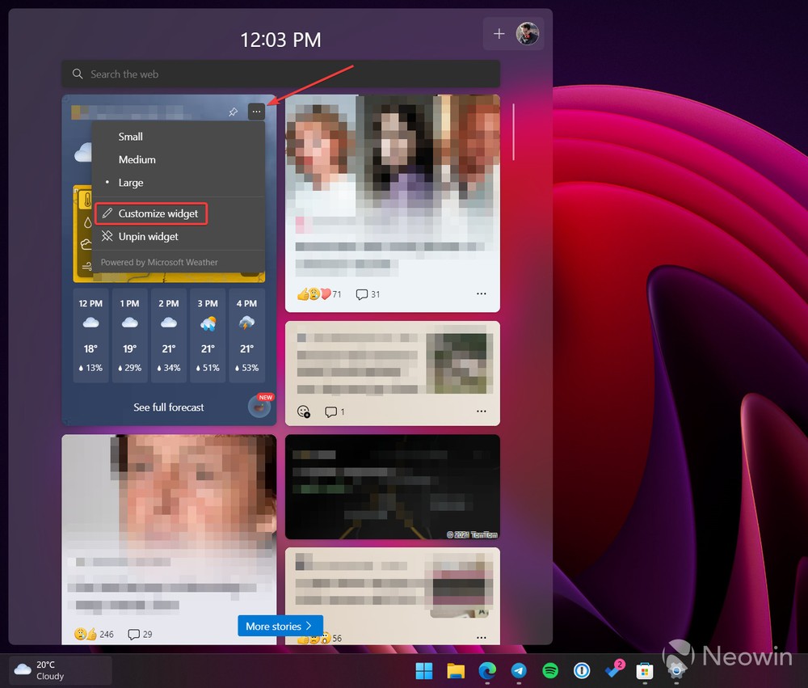This screenshot has height=688, width=808.
Task: Launch Spotify from the taskbar
Action: 550,670
